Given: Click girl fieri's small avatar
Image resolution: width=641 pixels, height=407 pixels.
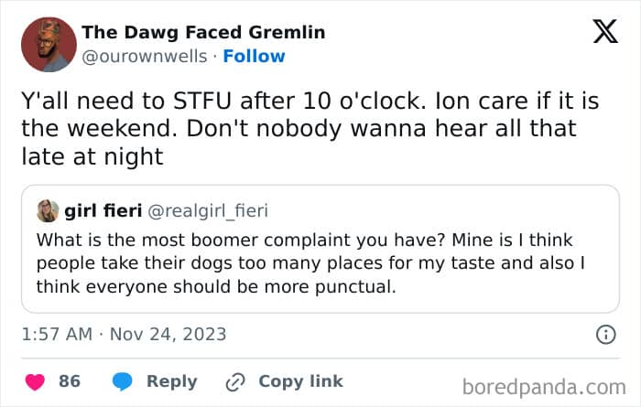Looking at the screenshot, I should point(48,211).
